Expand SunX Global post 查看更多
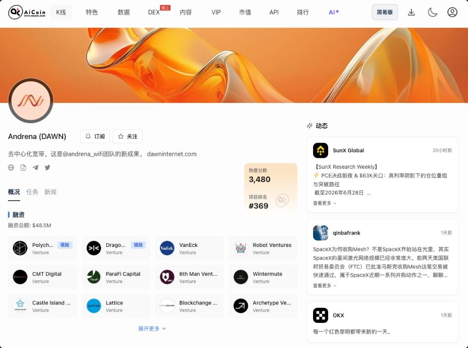Screen dimensions: 468x348 [x=325, y=203]
